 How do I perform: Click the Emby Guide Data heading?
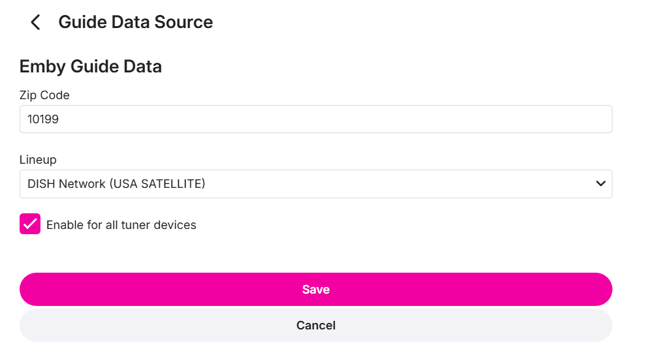[91, 67]
